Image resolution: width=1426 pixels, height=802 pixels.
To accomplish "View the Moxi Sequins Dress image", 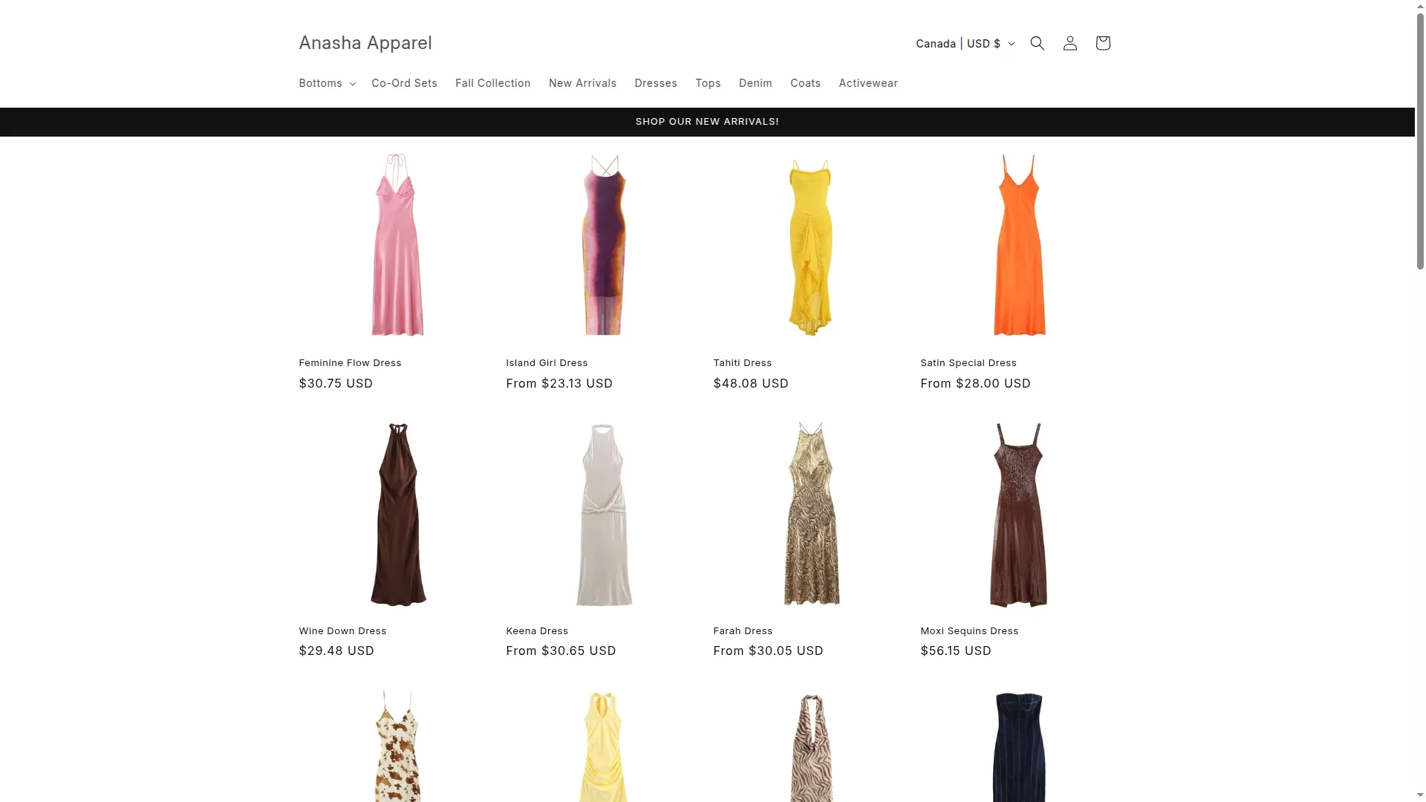I will point(1019,514).
